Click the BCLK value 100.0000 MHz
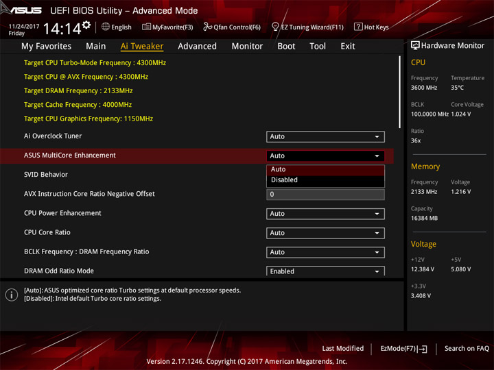The height and width of the screenshot is (370, 494). pyautogui.click(x=430, y=114)
